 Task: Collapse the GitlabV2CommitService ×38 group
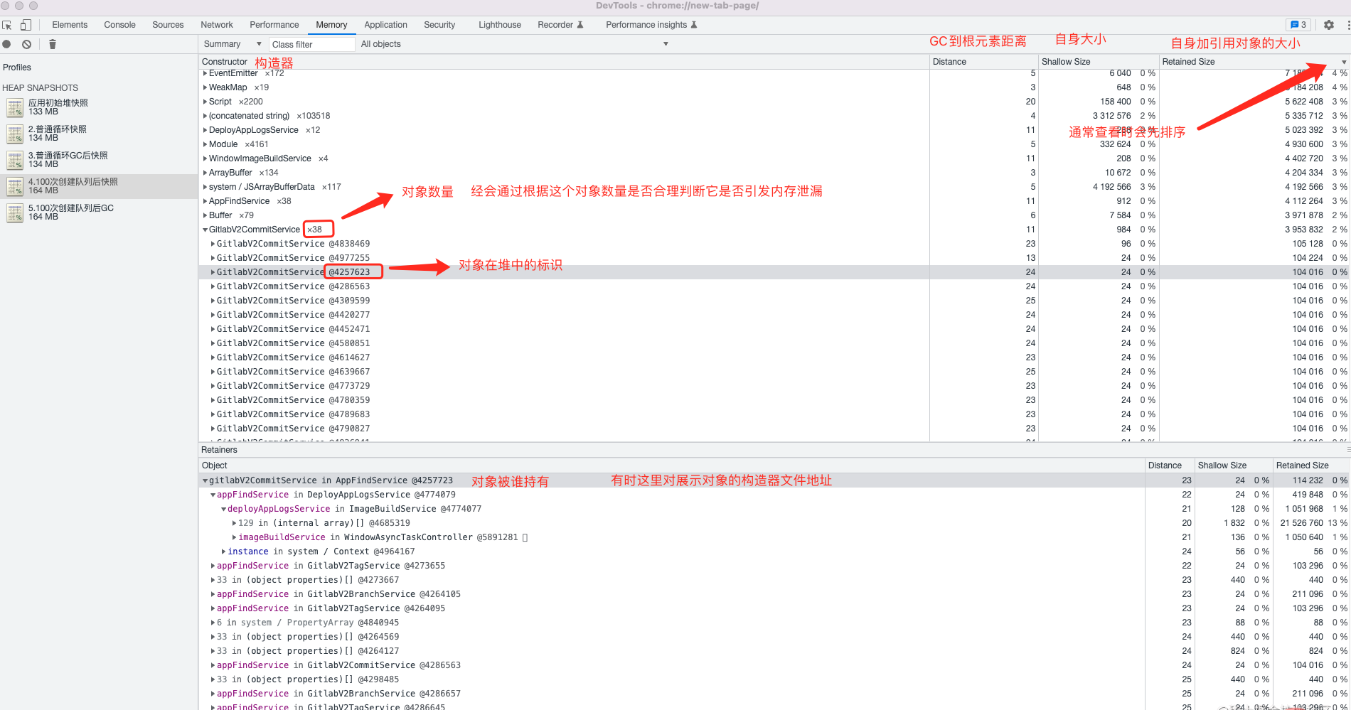click(x=205, y=230)
